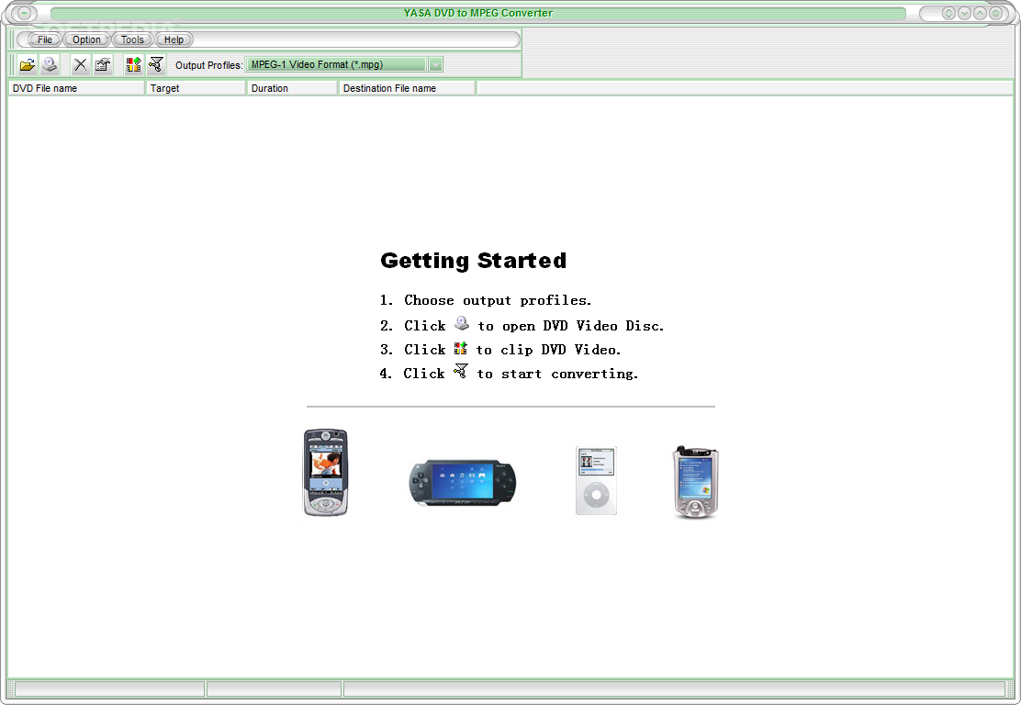The height and width of the screenshot is (705, 1021).
Task: Click 'to start converting.' text
Action: click(557, 374)
